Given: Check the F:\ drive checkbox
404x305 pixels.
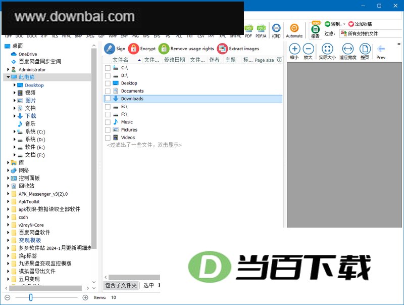Looking at the screenshot, I should 108,114.
